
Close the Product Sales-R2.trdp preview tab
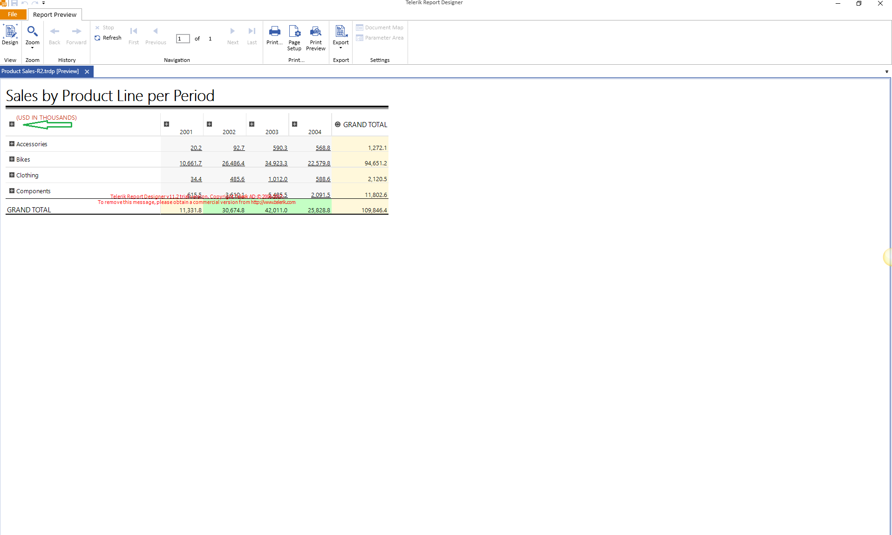[87, 72]
